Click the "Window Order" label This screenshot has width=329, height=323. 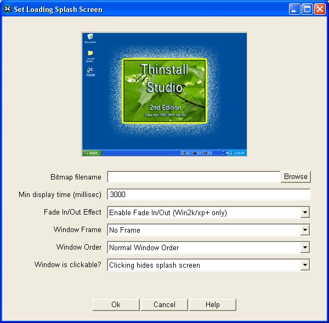coord(79,247)
